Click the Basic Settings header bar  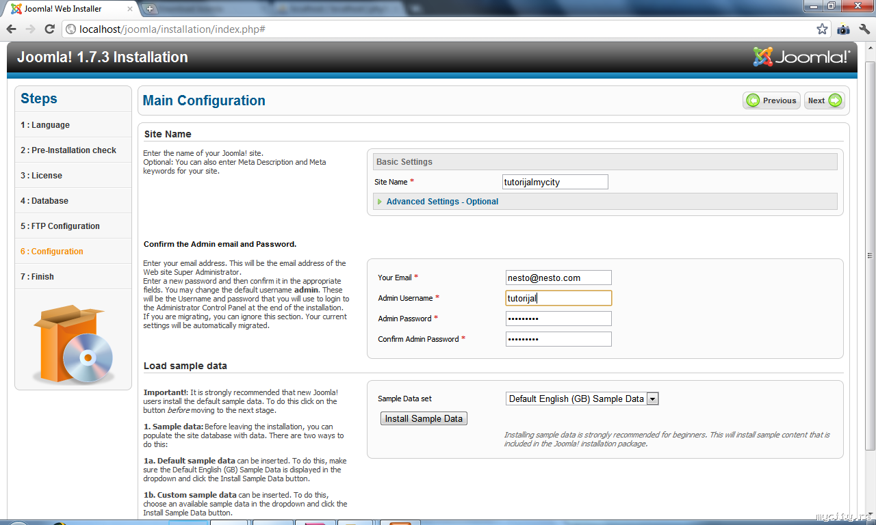click(605, 162)
